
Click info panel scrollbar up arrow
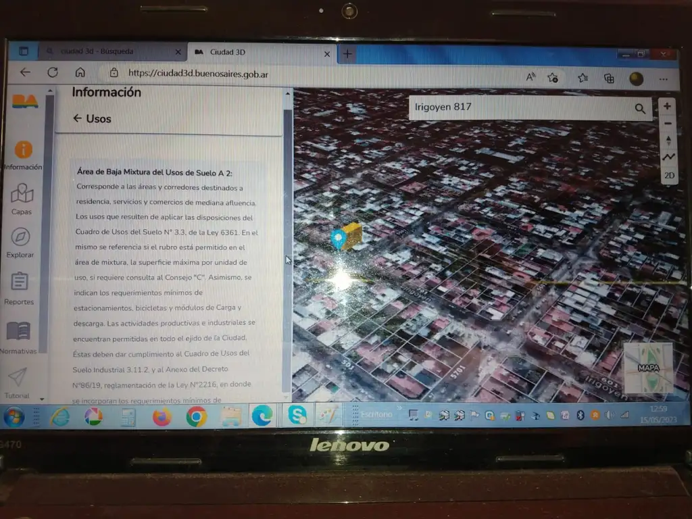tap(288, 93)
